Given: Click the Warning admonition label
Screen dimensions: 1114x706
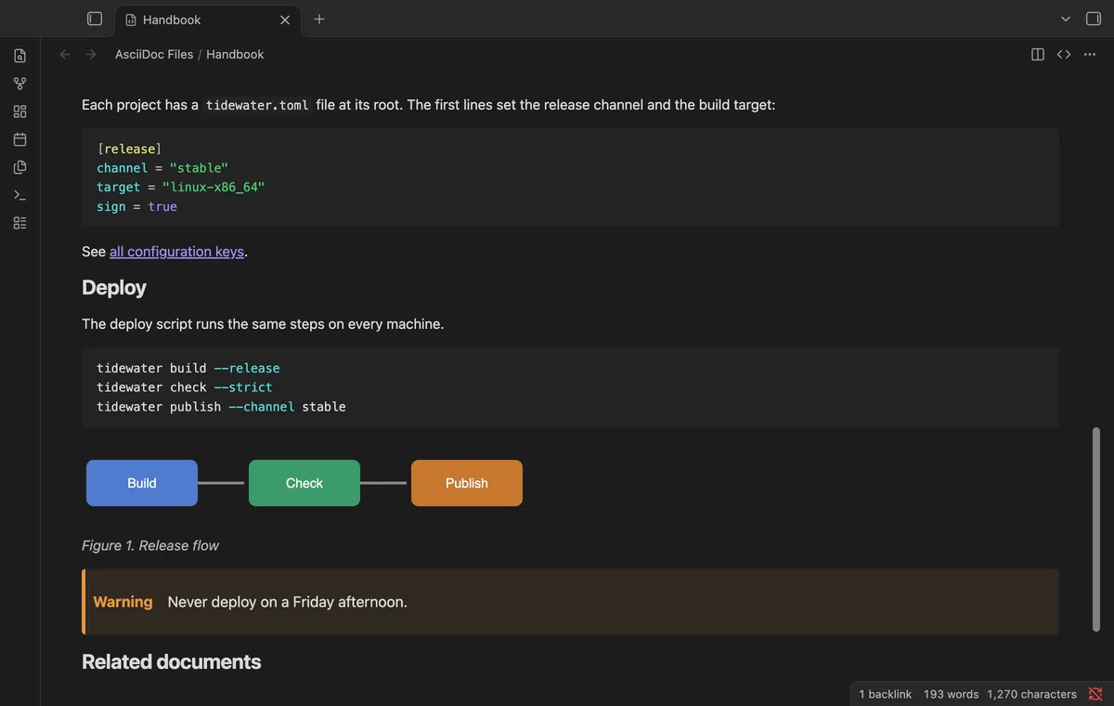Looking at the screenshot, I should tap(123, 602).
